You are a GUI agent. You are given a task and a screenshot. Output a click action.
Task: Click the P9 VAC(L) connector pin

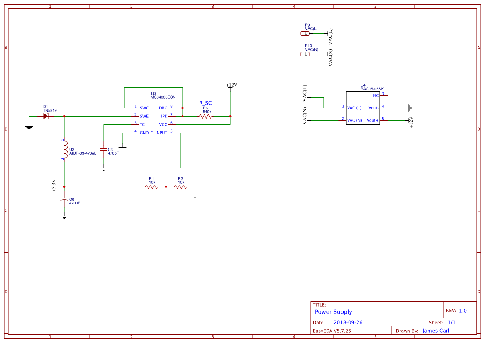pyautogui.click(x=306, y=34)
